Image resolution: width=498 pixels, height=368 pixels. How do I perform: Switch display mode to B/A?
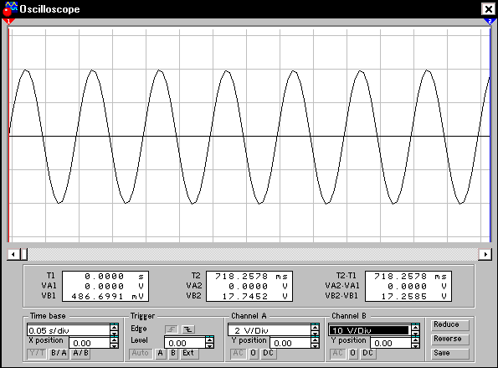coord(59,353)
